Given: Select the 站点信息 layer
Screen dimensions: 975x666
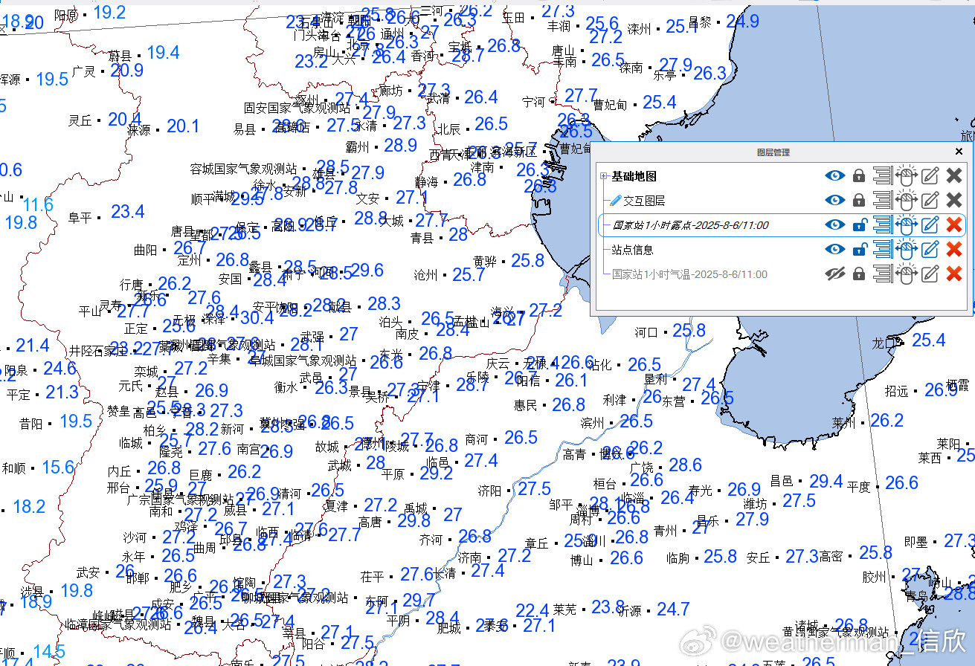Looking at the screenshot, I should pos(632,250).
